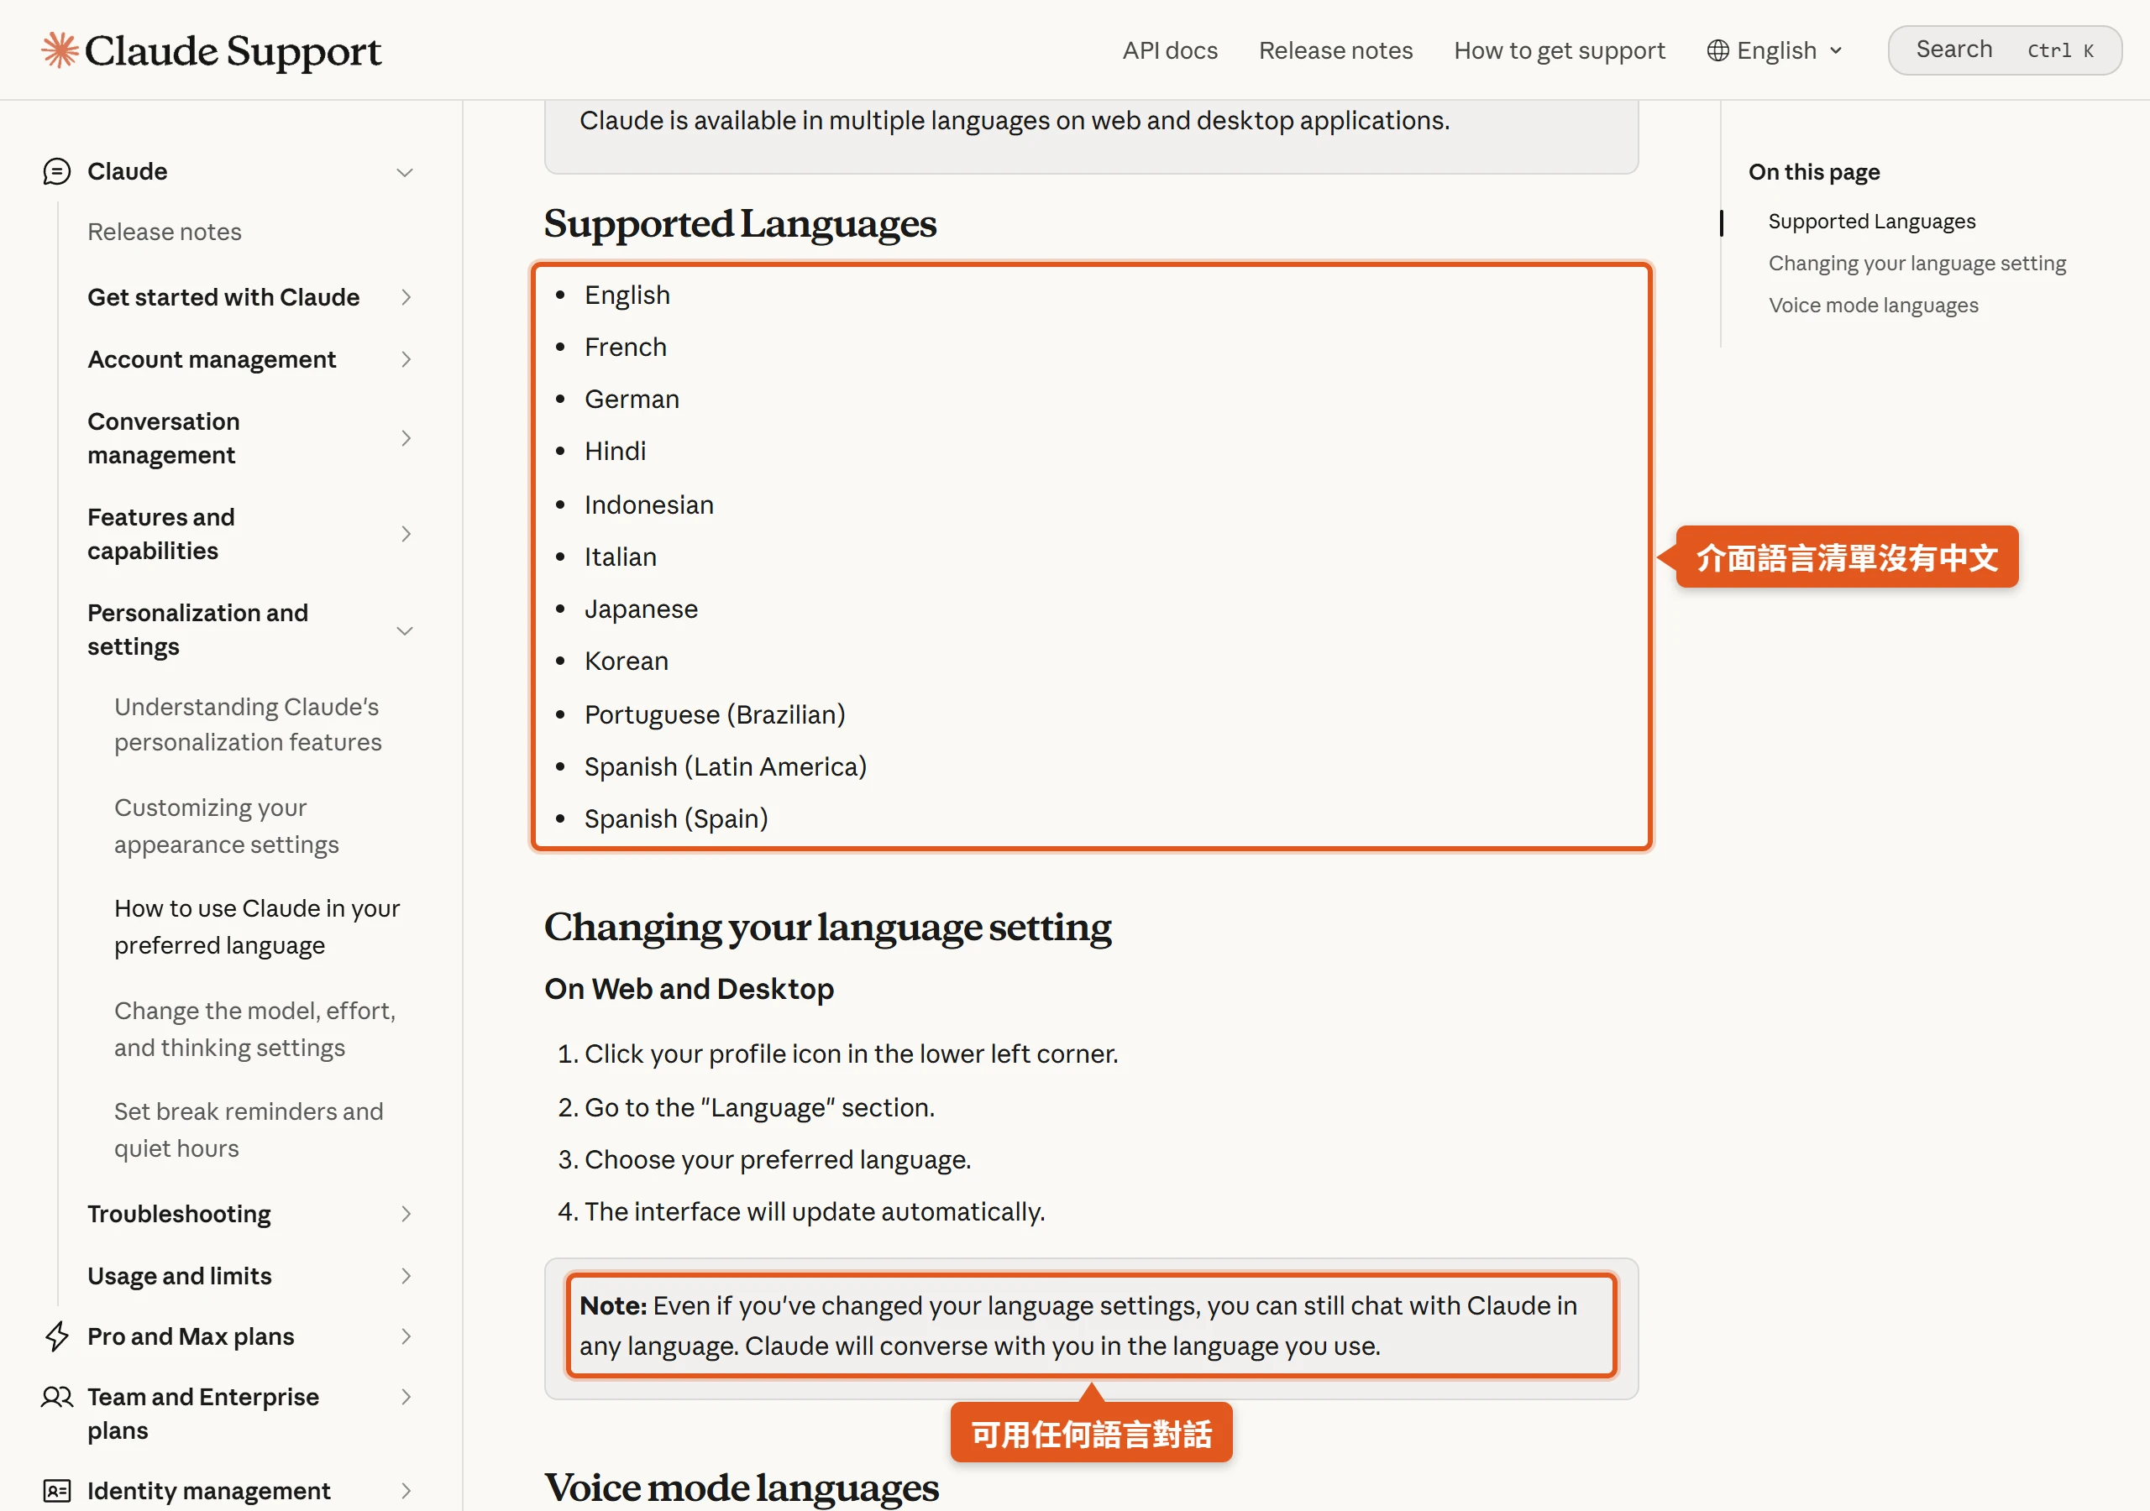Click the On Web and Desktop subheading

click(690, 989)
